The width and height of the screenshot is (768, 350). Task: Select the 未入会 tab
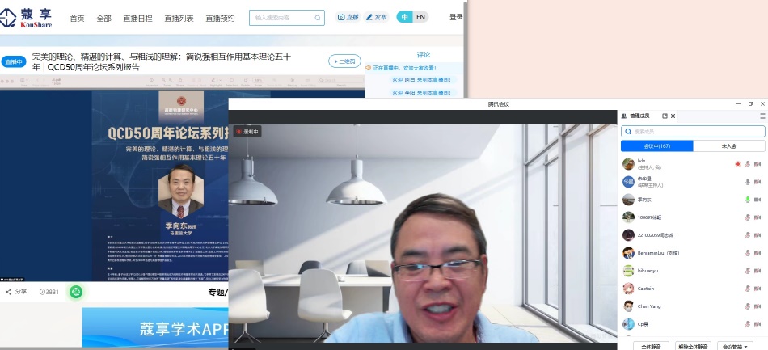coord(728,146)
